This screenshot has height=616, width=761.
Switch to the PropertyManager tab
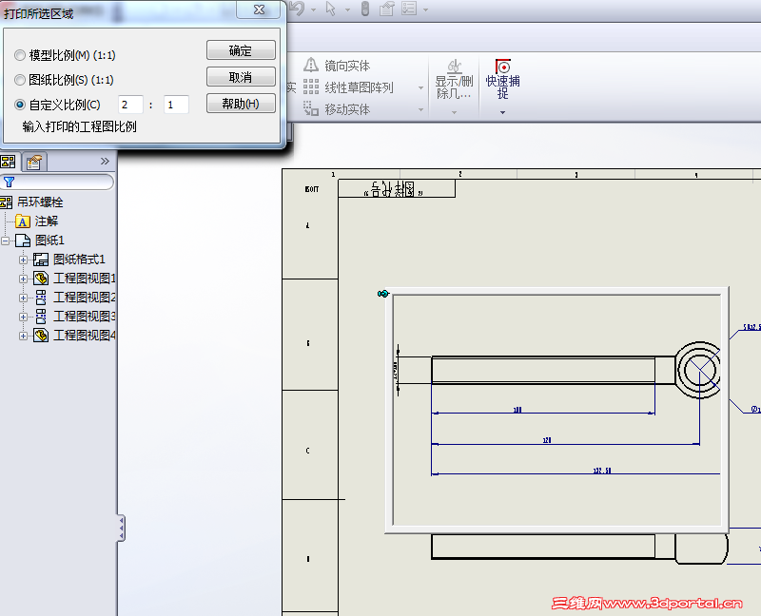[x=34, y=162]
